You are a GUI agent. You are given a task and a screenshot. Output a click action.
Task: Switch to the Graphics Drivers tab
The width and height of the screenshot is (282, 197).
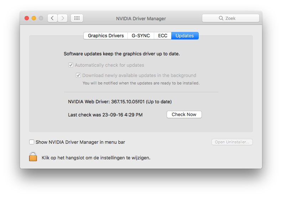(106, 35)
